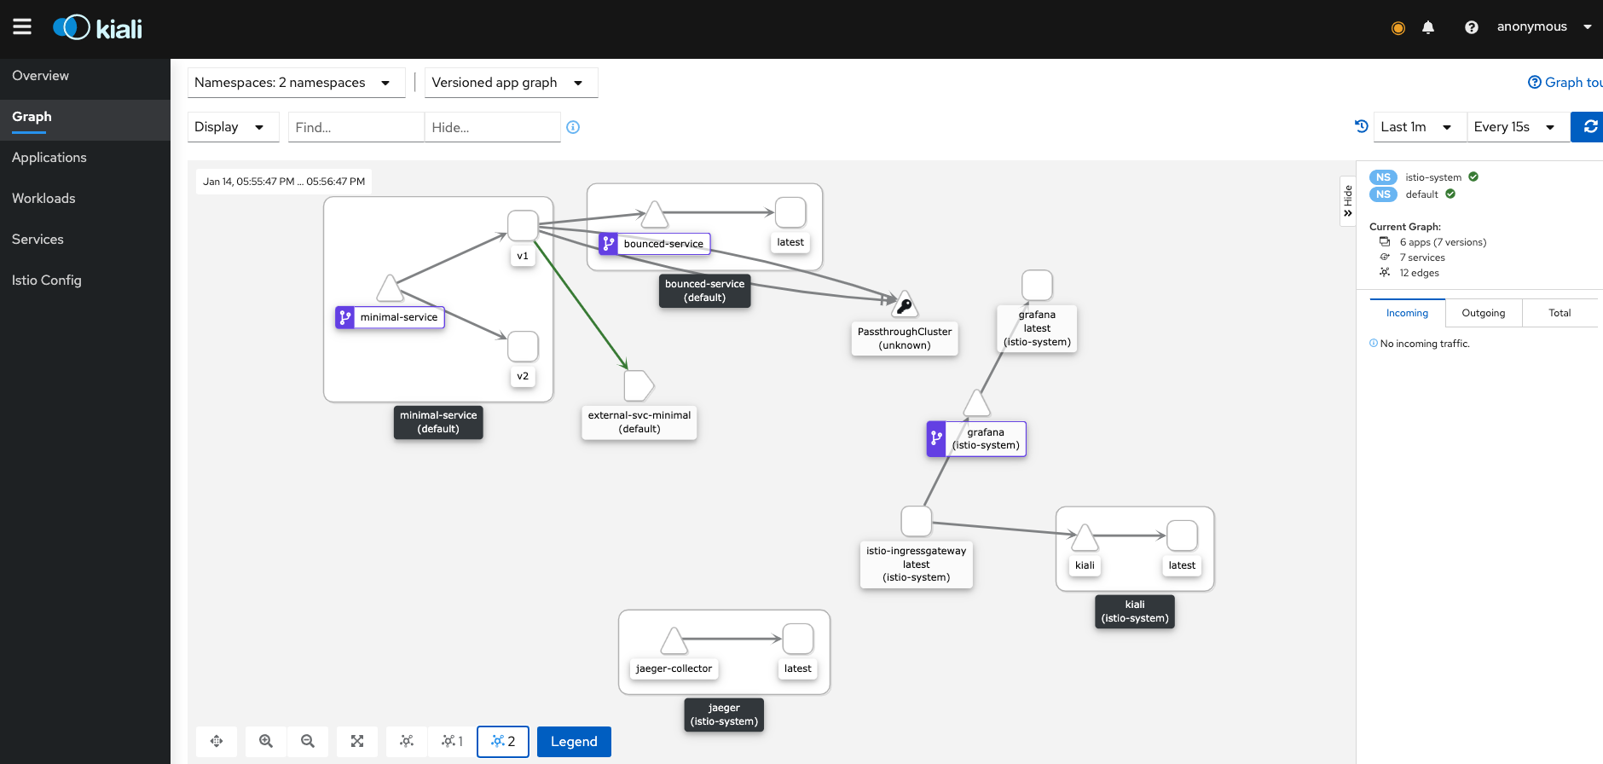Select the grafana service triangle node

tap(977, 402)
